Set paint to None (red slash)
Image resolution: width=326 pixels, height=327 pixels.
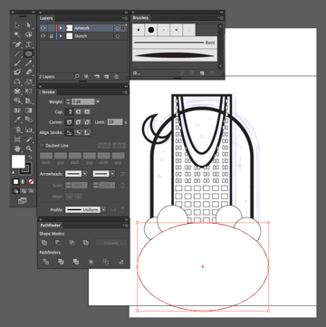point(31,181)
